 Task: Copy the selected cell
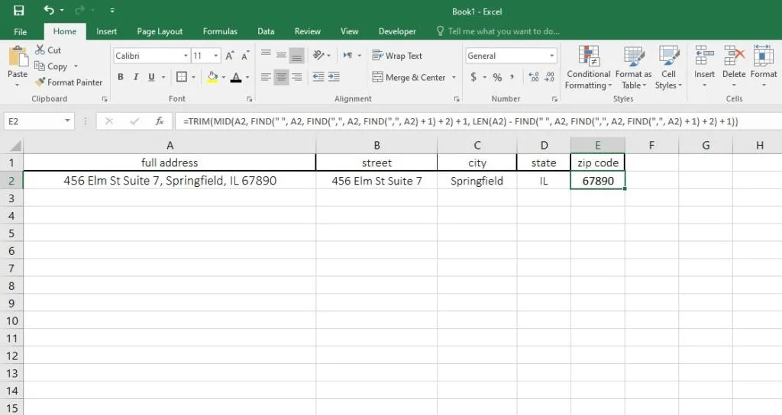51,66
